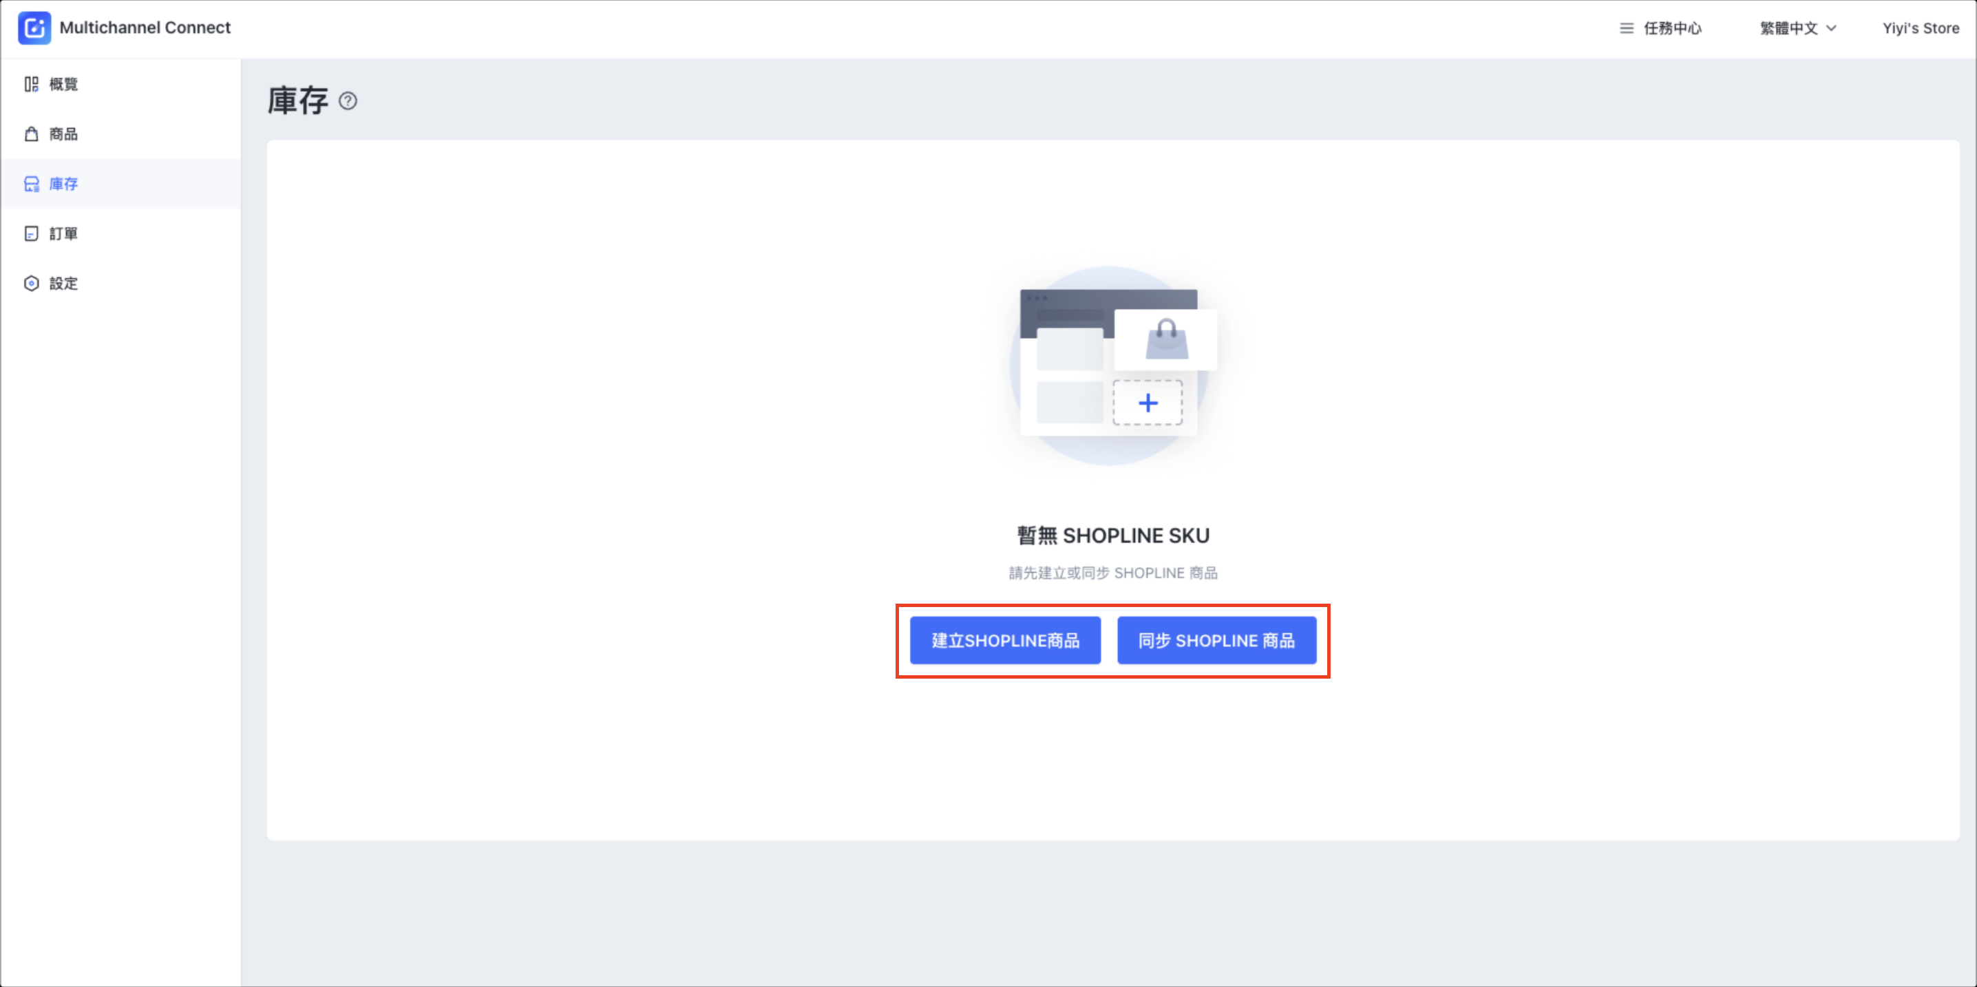Viewport: 1977px width, 987px height.
Task: Click the 訂單 order icon in sidebar
Action: (x=32, y=234)
